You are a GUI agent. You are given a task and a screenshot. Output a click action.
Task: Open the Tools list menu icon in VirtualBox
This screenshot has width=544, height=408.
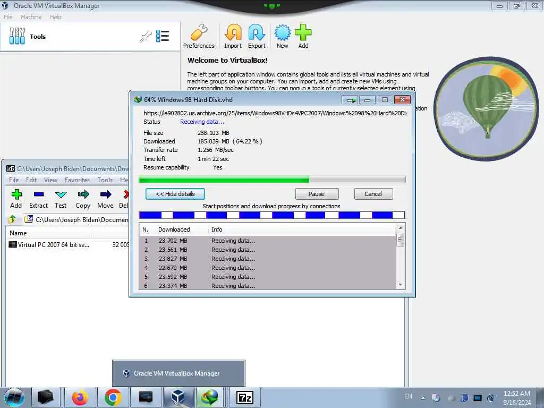click(x=163, y=36)
